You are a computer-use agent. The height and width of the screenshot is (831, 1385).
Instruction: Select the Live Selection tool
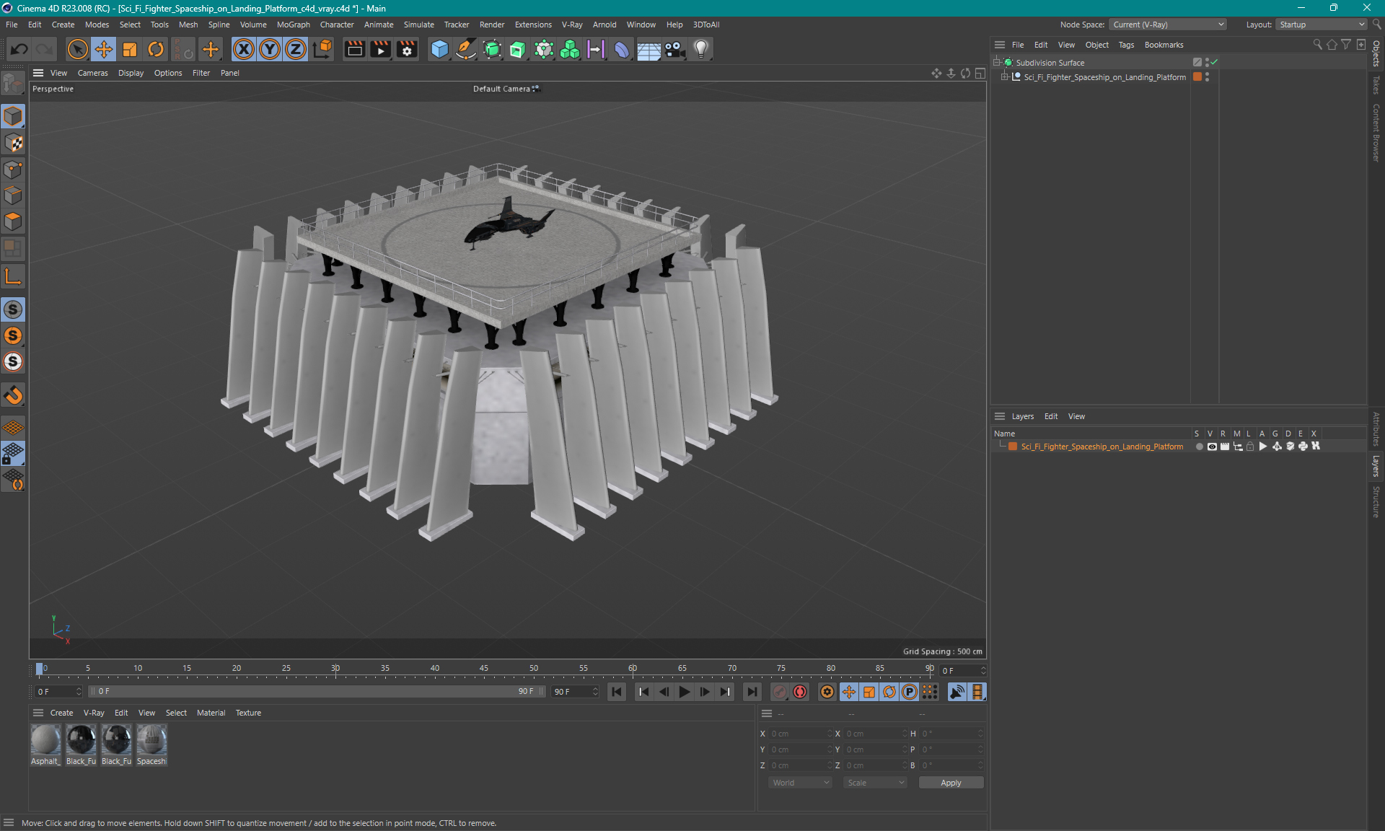click(77, 49)
